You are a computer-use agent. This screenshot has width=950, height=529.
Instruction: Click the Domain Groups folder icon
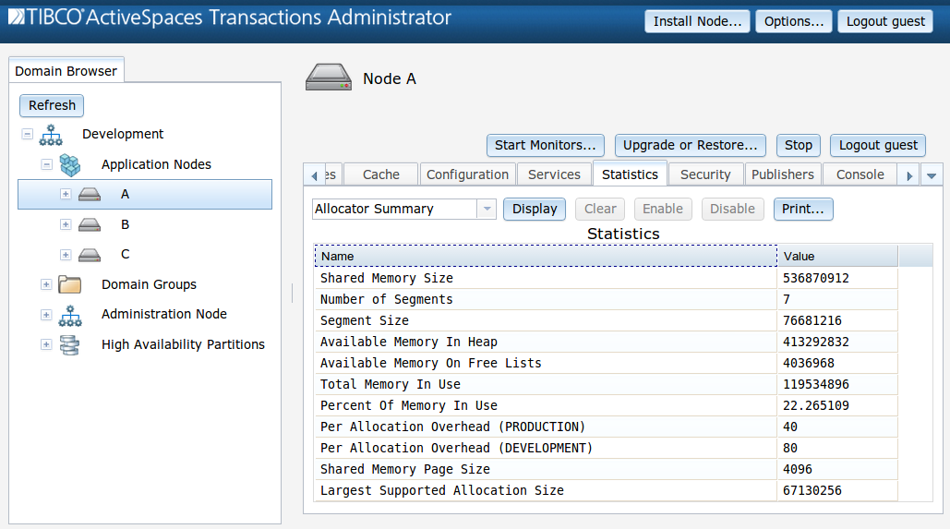(x=69, y=284)
